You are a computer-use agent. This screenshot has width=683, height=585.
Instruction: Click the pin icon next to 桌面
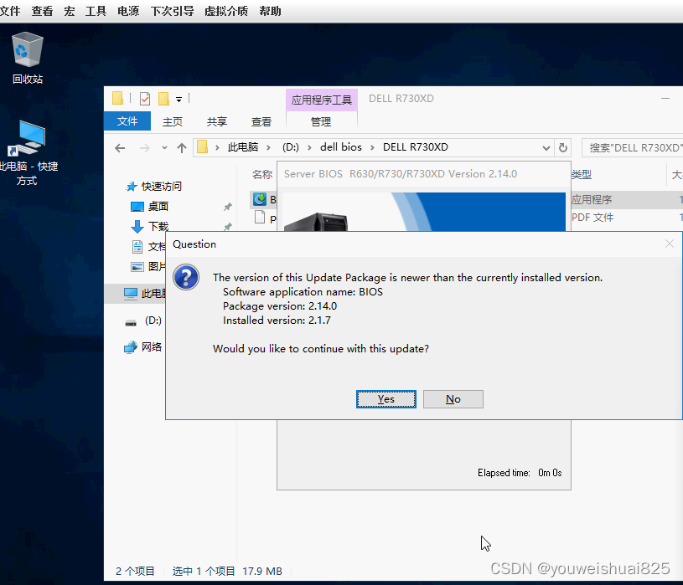pyautogui.click(x=228, y=207)
